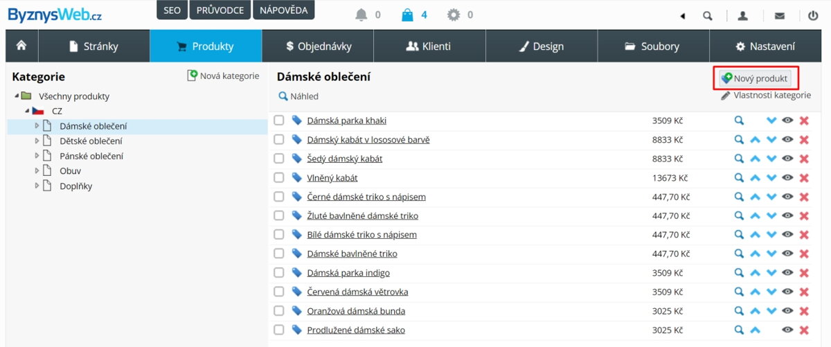Click the NÁPOVĚDA button
Screen dimensions: 831x347
click(x=283, y=10)
